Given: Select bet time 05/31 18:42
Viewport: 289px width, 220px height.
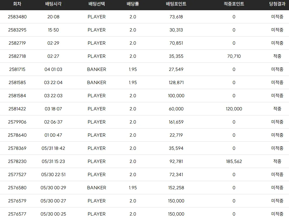Looking at the screenshot, I should tap(53, 148).
